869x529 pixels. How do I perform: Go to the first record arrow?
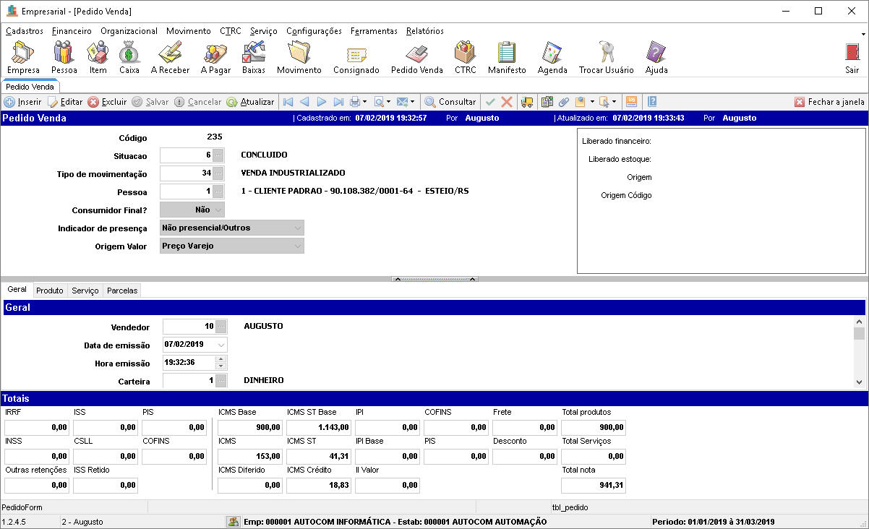tap(288, 102)
